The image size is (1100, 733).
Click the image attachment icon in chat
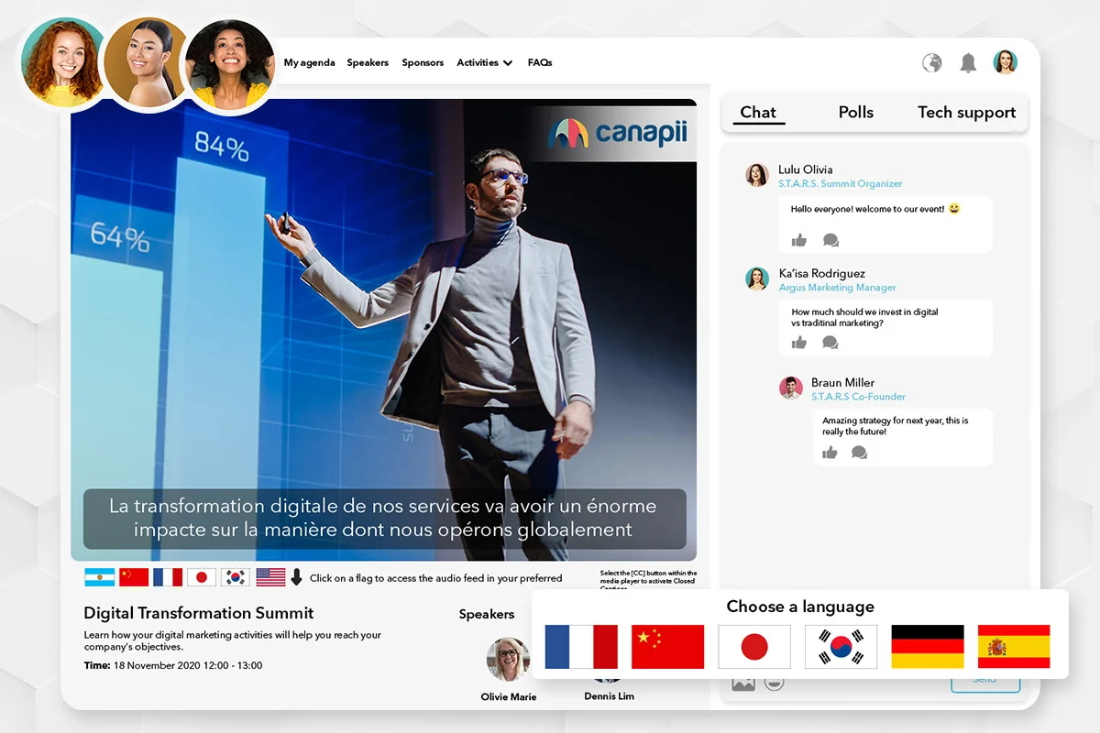point(743,684)
